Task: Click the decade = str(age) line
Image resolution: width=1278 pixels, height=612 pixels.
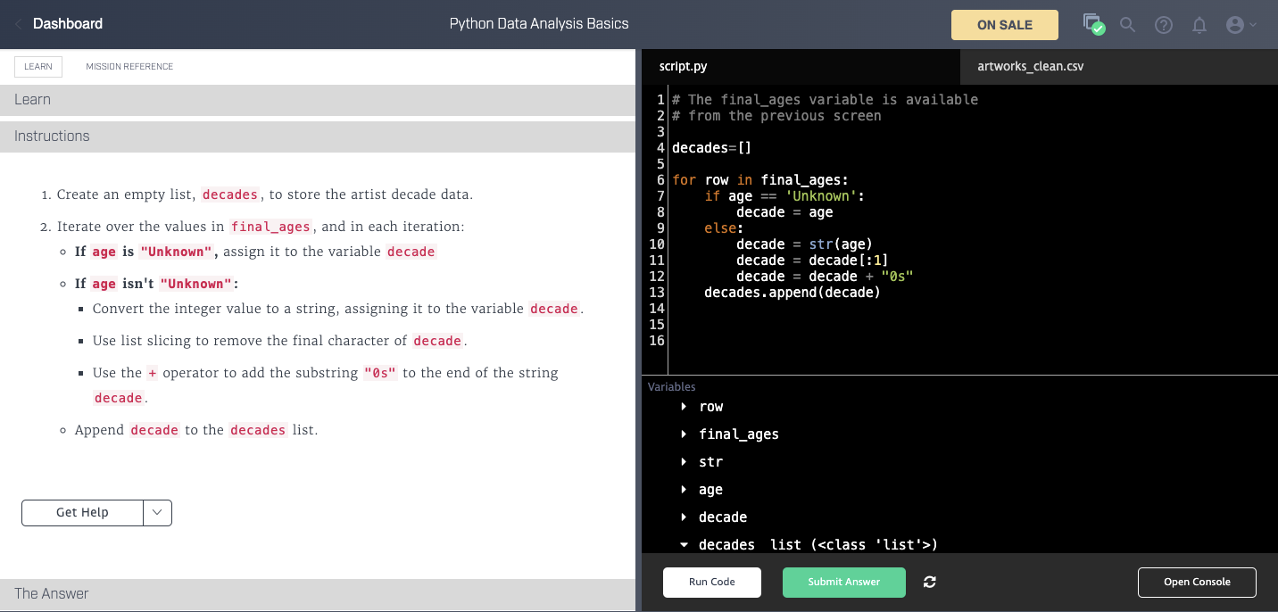Action: point(805,244)
